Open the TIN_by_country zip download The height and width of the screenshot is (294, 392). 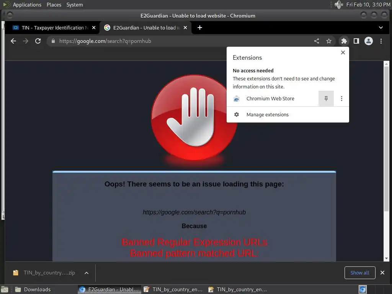pyautogui.click(x=49, y=273)
